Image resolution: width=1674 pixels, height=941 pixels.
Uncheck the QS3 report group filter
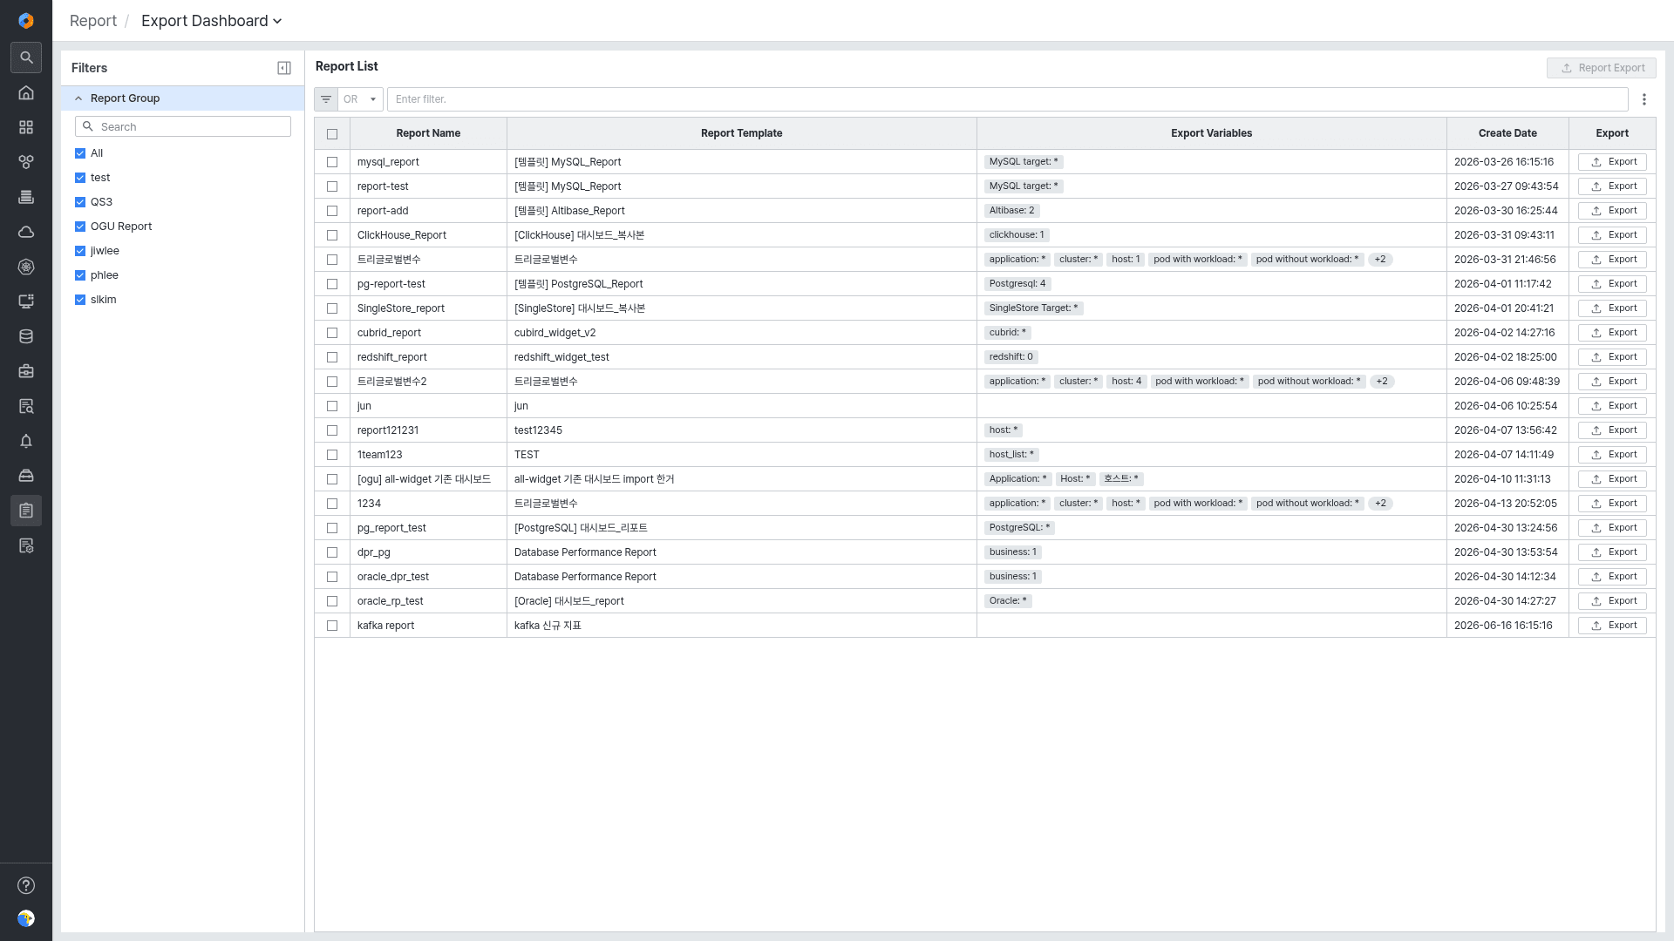tap(80, 202)
